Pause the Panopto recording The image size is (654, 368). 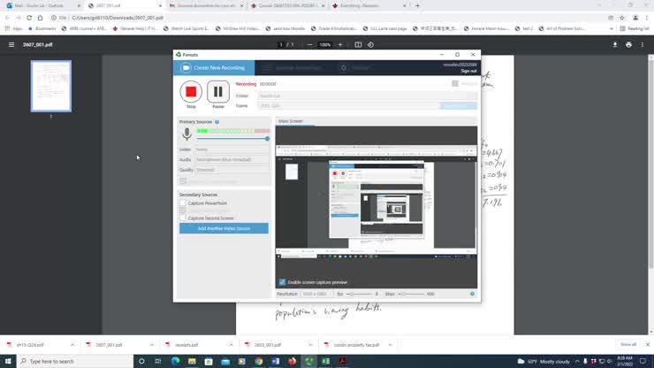pos(217,91)
